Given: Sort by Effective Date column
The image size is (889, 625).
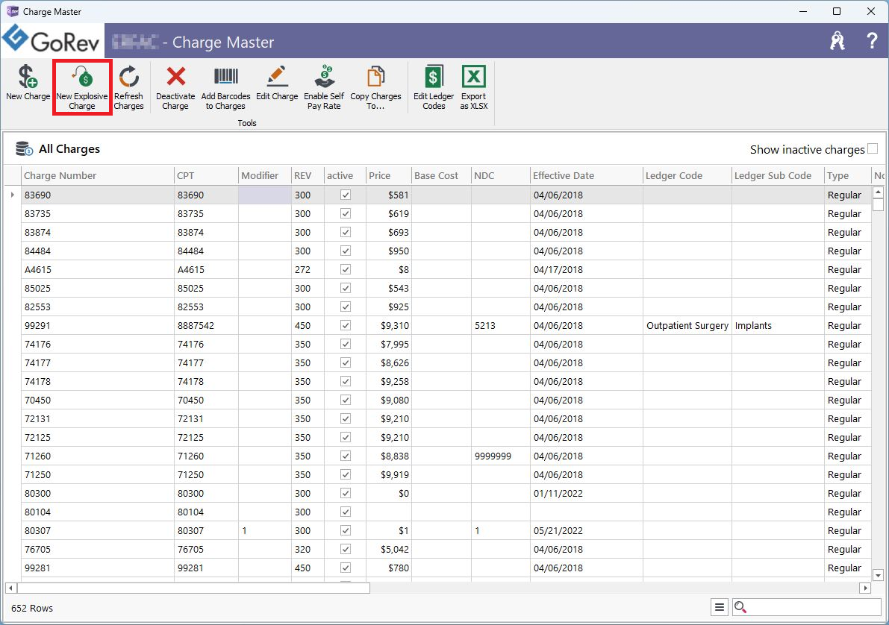Looking at the screenshot, I should tap(586, 176).
